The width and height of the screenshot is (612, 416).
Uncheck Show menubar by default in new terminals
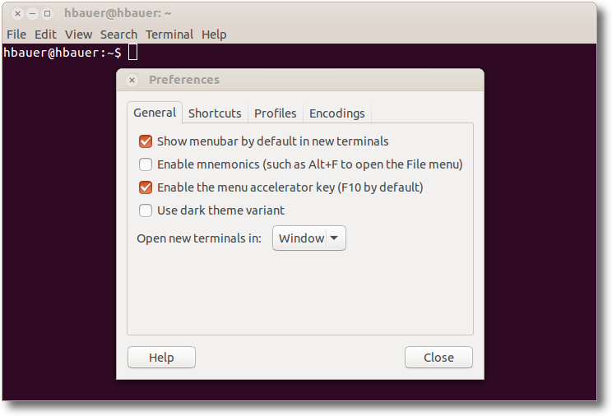tap(146, 141)
